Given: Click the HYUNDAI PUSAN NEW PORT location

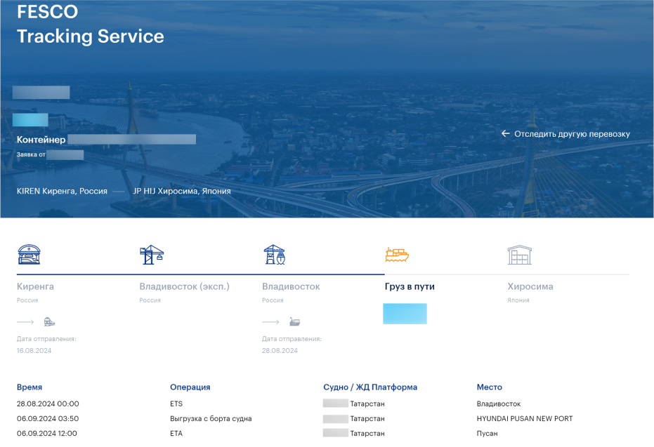Looking at the screenshot, I should (x=524, y=419).
